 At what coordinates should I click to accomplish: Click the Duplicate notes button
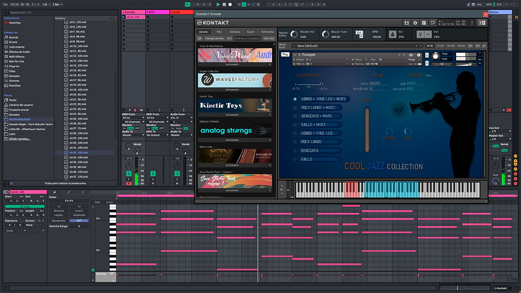coord(79,215)
